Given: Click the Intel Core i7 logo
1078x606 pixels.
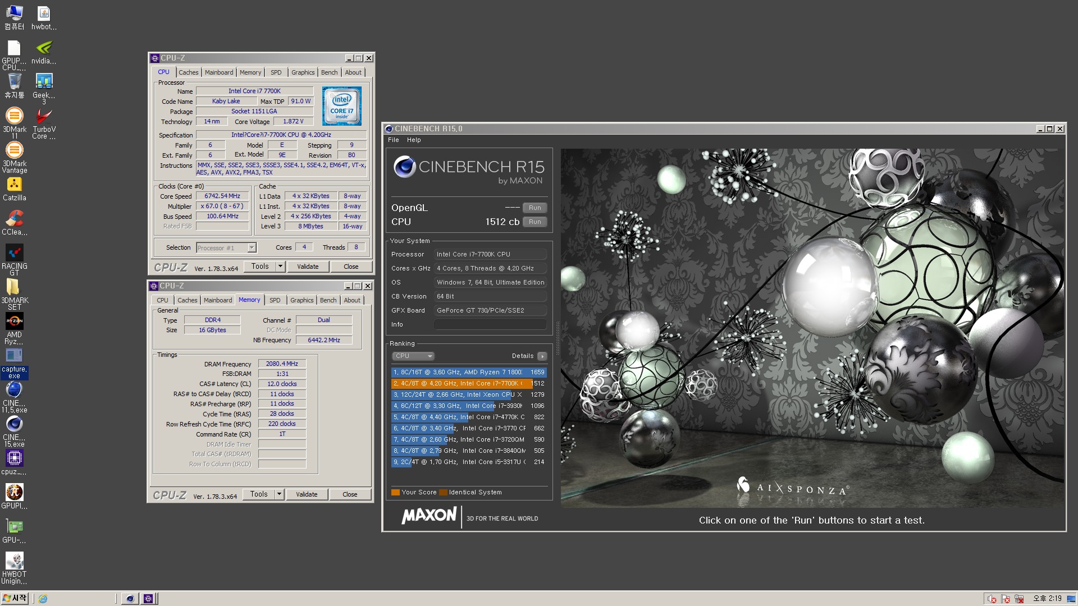Looking at the screenshot, I should pos(342,106).
